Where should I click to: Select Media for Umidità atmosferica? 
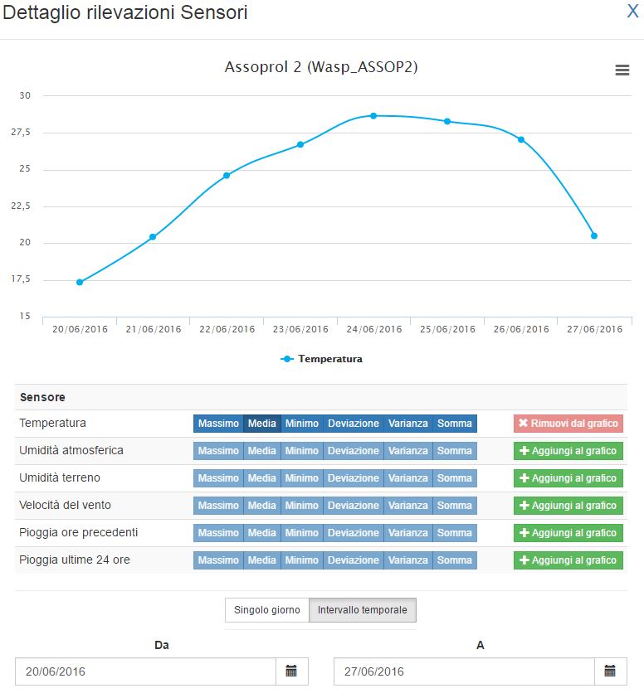click(262, 451)
